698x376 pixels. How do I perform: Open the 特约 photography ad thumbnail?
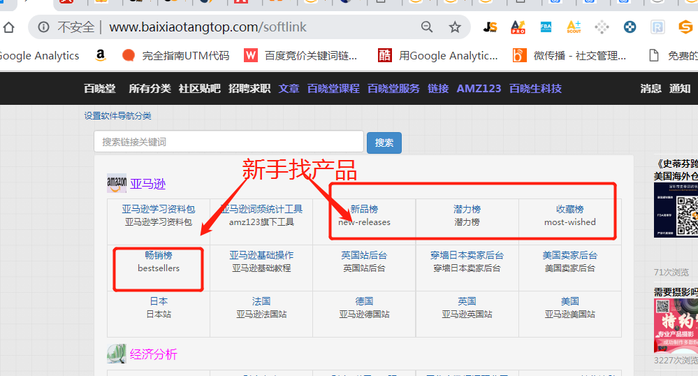coord(676,326)
